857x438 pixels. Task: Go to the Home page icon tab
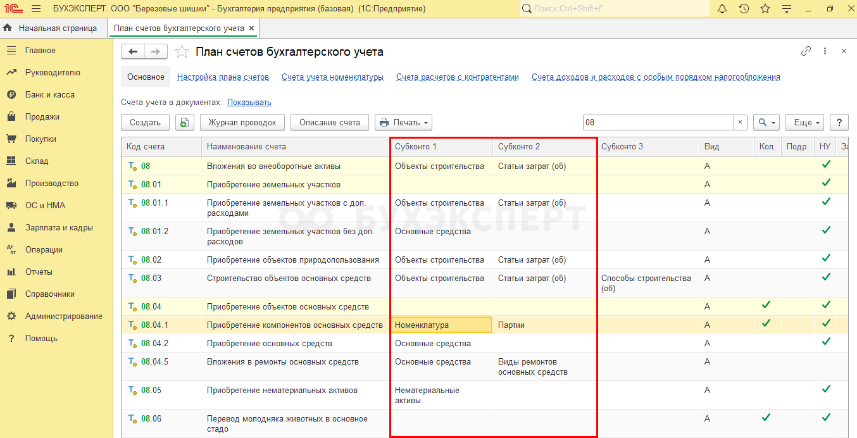[8, 28]
